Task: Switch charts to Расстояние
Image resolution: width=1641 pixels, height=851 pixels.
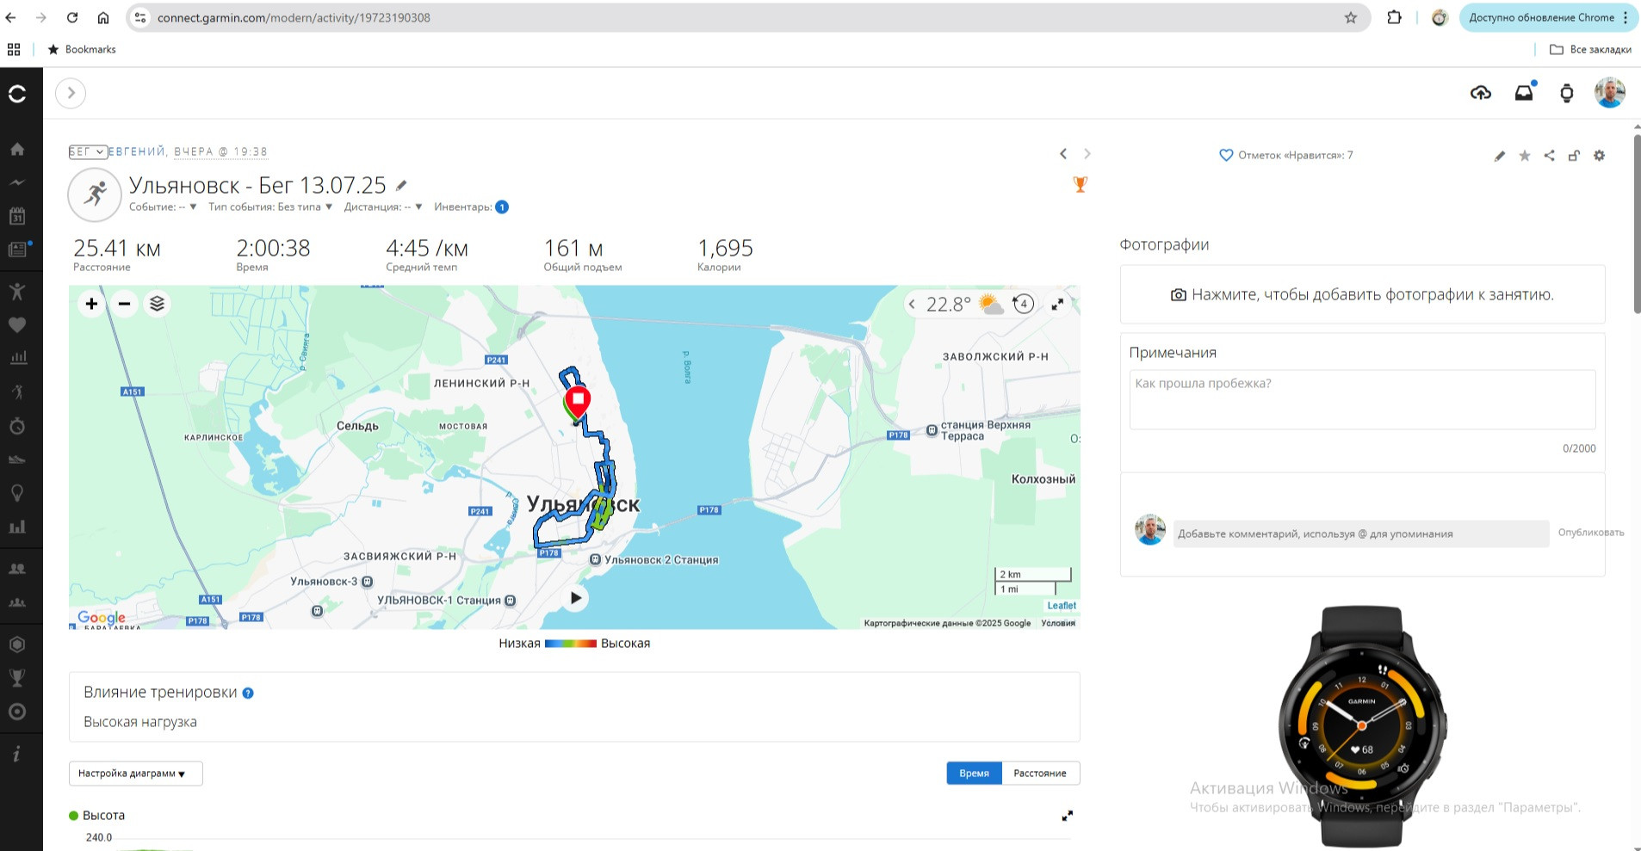Action: 1040,774
